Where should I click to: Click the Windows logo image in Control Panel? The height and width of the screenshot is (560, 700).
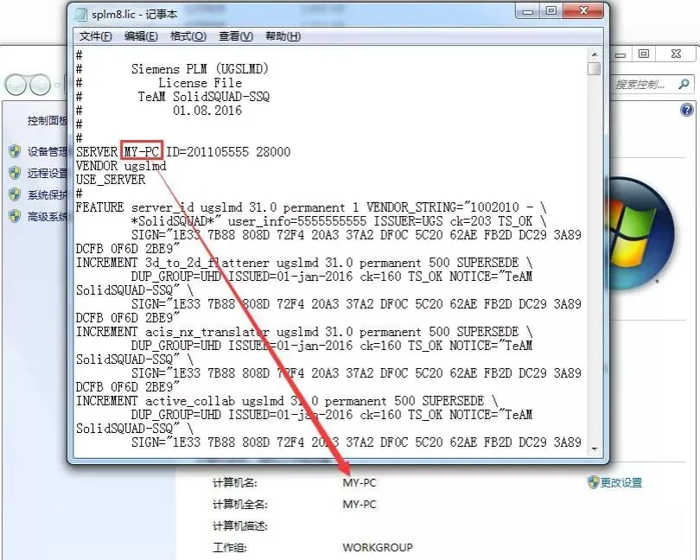(640, 233)
